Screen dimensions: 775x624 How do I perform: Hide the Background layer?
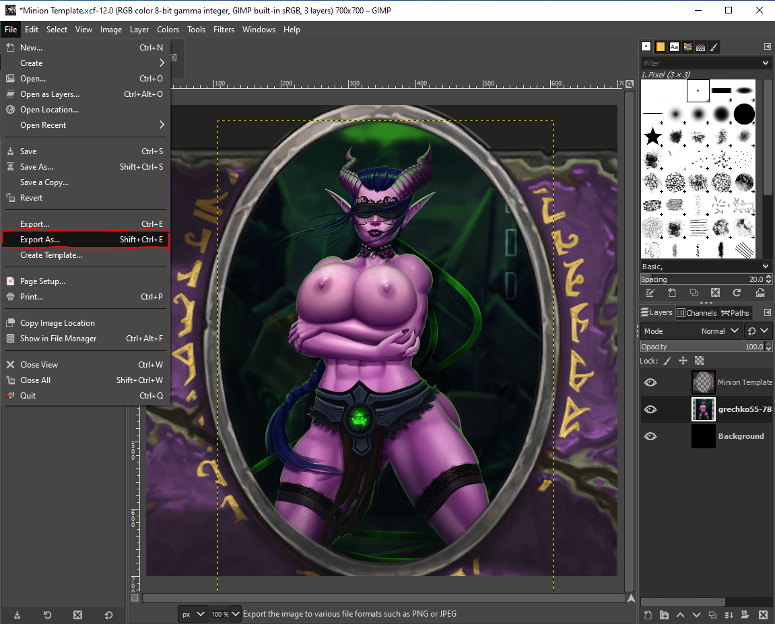[650, 436]
